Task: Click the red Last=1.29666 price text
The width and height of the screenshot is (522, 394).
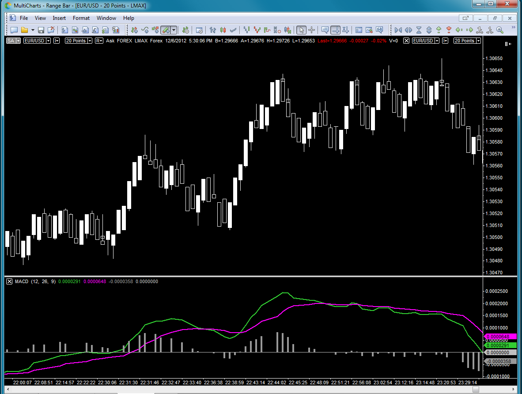Action: (332, 41)
